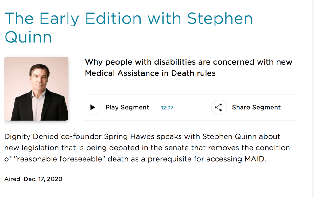Click the 12:37 segment duration
The image size is (314, 197).
[x=167, y=108]
